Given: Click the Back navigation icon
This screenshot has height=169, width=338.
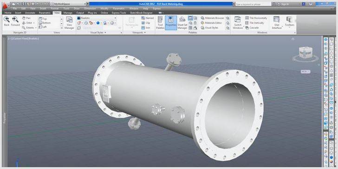Looking at the screenshot, I should click(x=6, y=21).
